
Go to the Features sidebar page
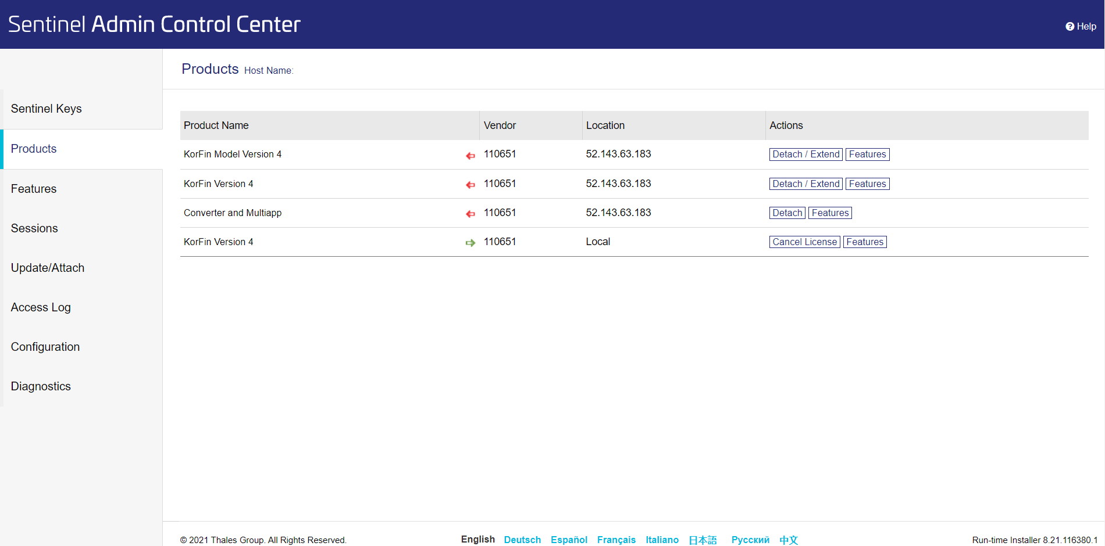point(34,189)
